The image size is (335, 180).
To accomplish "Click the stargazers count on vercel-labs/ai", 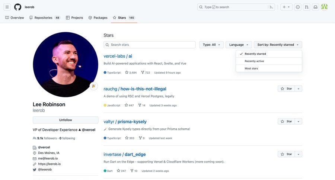I will tap(131, 73).
